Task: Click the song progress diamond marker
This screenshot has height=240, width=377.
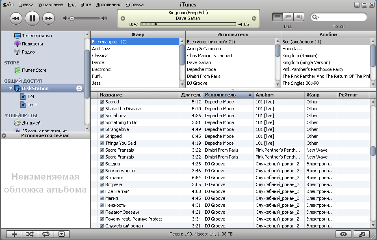Action: (156, 24)
